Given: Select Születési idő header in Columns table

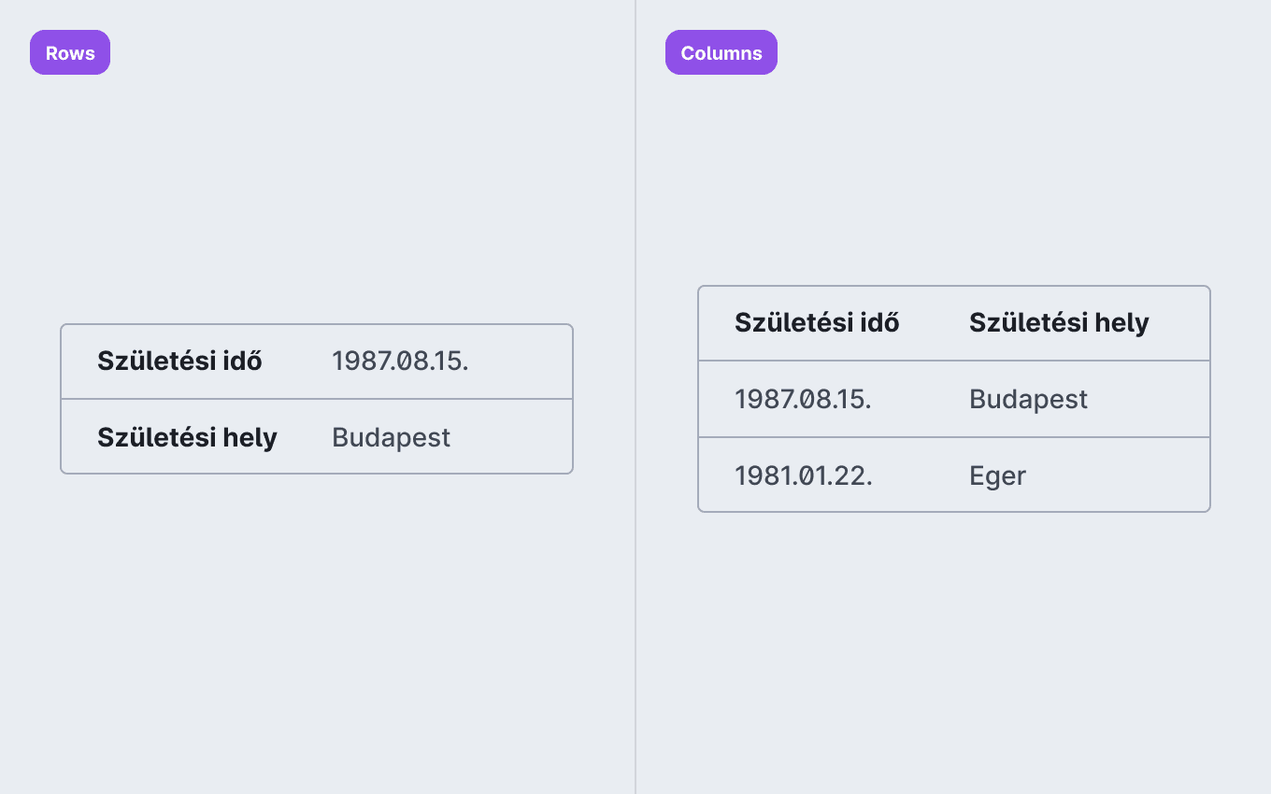Looking at the screenshot, I should click(817, 322).
